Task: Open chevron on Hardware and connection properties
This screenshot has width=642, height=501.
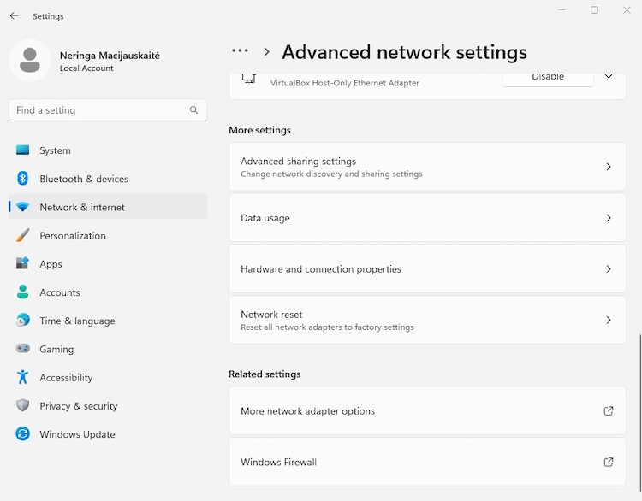Action: [x=609, y=268]
